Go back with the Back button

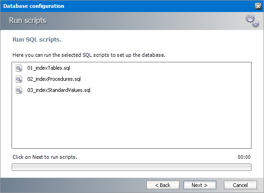[163, 185]
